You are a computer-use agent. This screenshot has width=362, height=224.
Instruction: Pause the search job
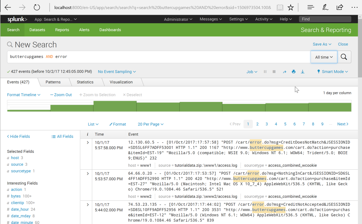265,72
